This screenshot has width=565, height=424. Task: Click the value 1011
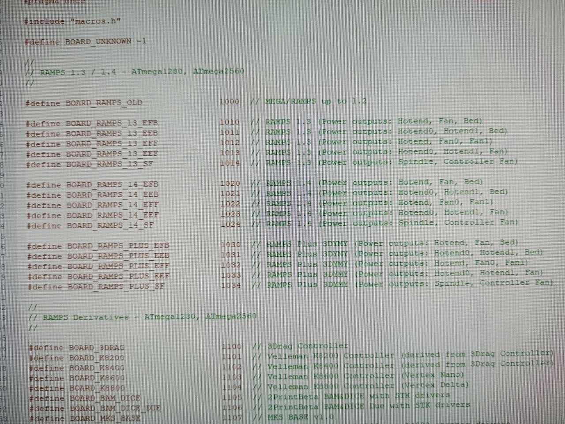(230, 132)
